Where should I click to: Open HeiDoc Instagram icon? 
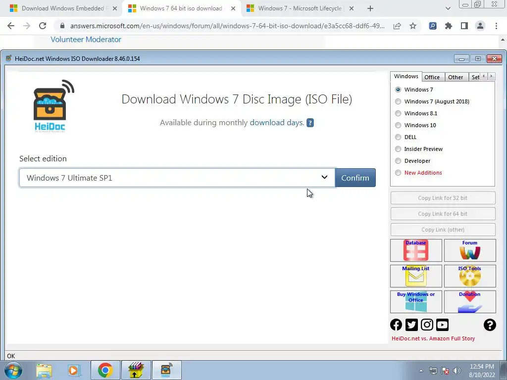(x=427, y=325)
